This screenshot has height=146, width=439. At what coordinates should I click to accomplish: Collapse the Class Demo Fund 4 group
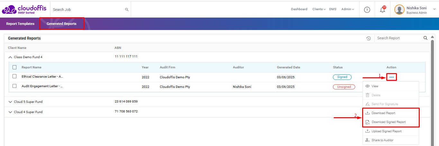click(10, 57)
